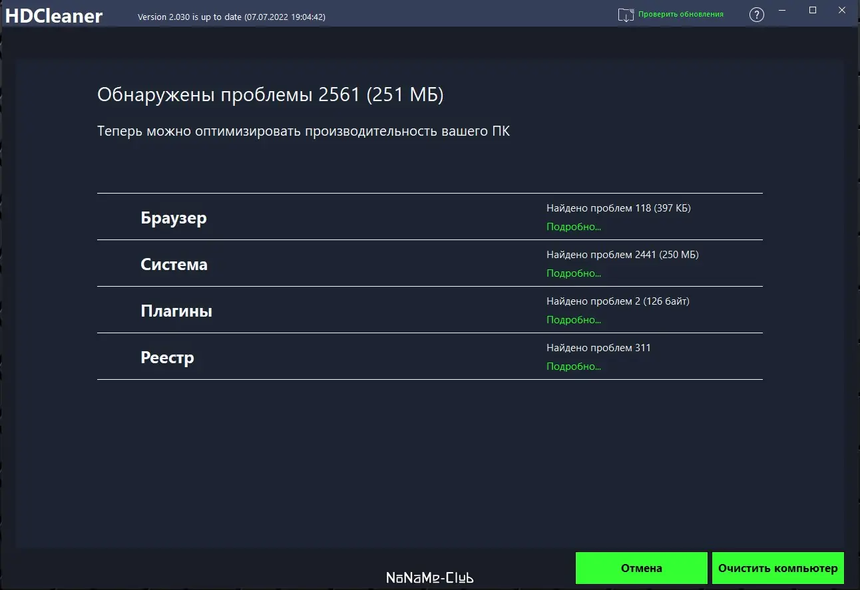
Task: Click the optimization hint about your PC
Action: [304, 131]
